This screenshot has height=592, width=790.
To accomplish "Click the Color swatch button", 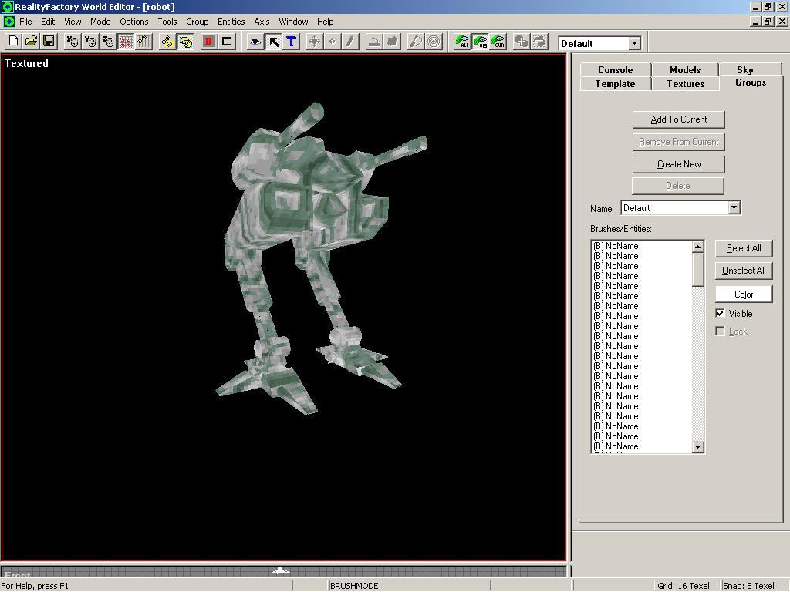I will point(743,294).
